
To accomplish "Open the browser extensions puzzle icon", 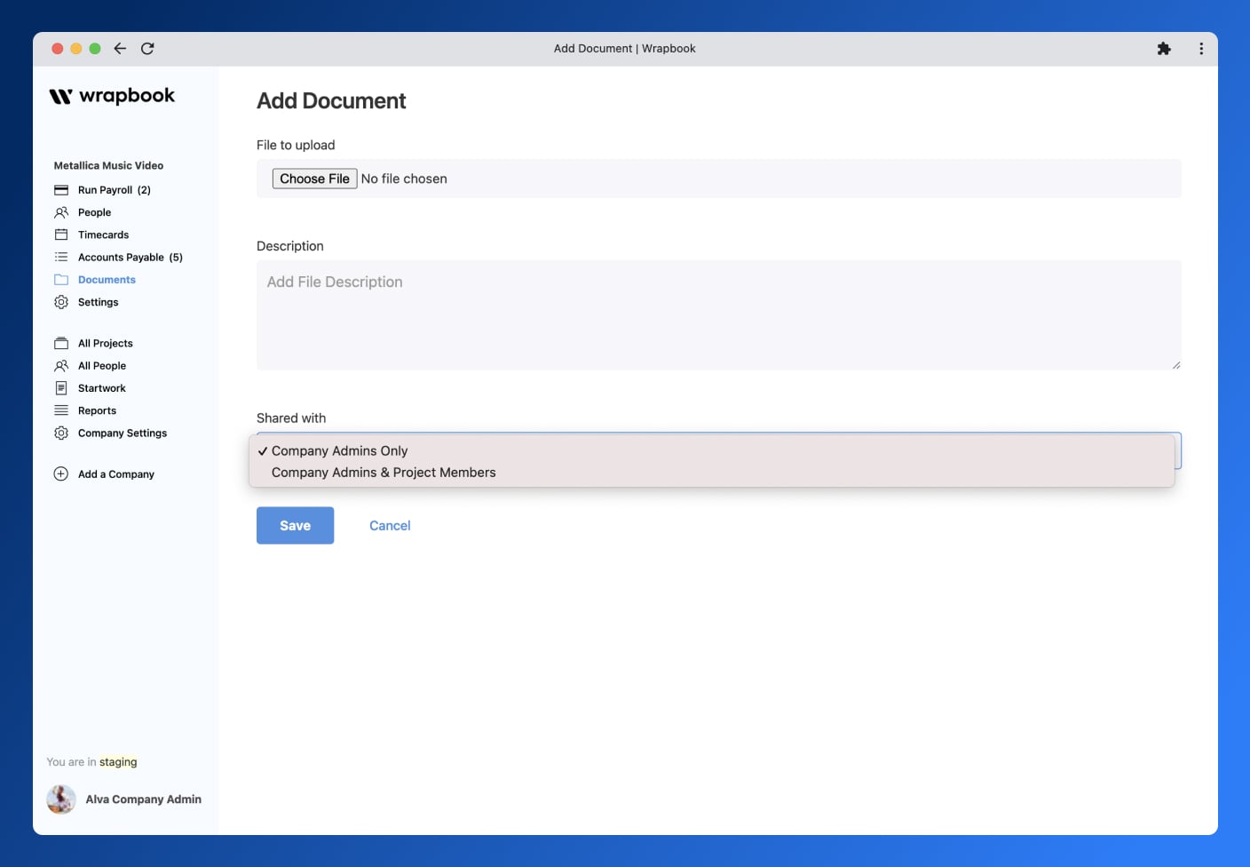I will (1164, 48).
